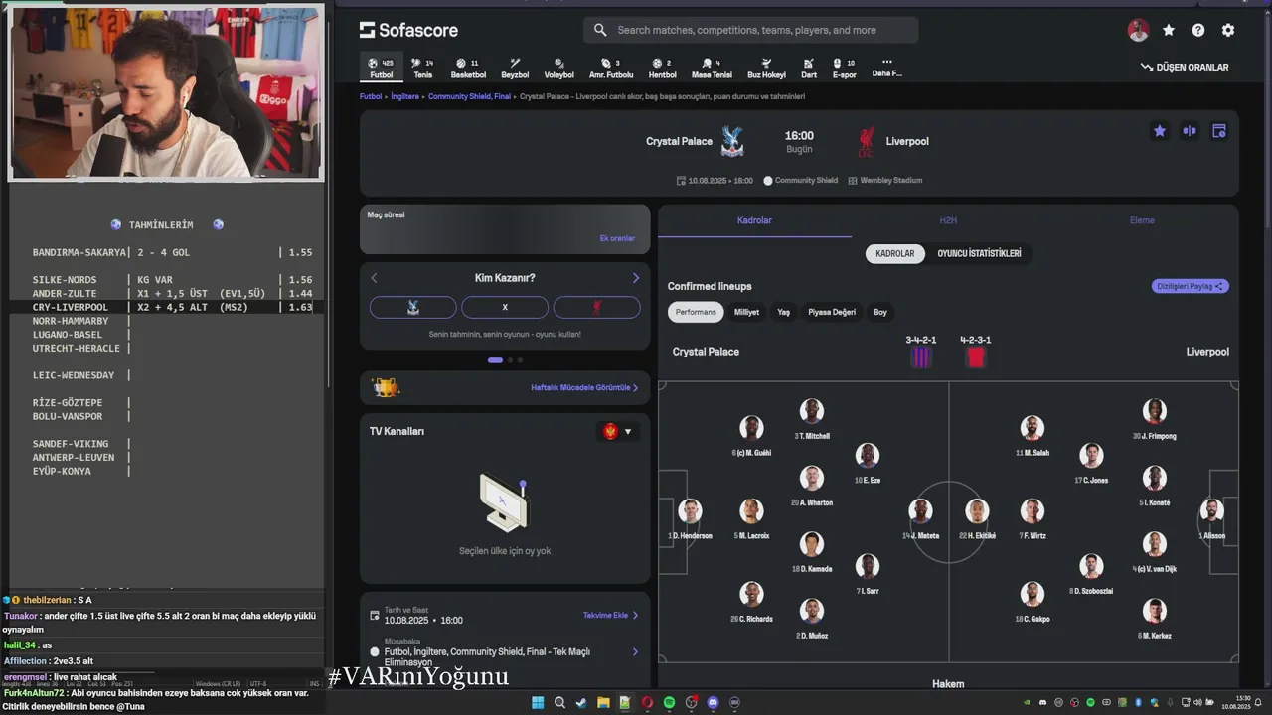
Task: Click the Dizilişleri Paylaş button
Action: [1191, 286]
